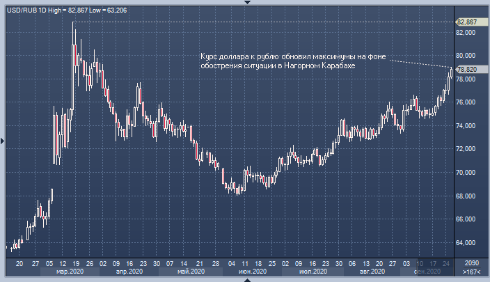Click the 70,000 level on price axis

click(x=466, y=172)
